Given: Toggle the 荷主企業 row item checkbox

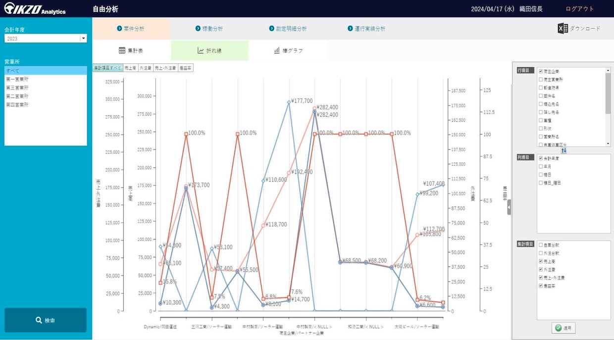Looking at the screenshot, I should 541,71.
